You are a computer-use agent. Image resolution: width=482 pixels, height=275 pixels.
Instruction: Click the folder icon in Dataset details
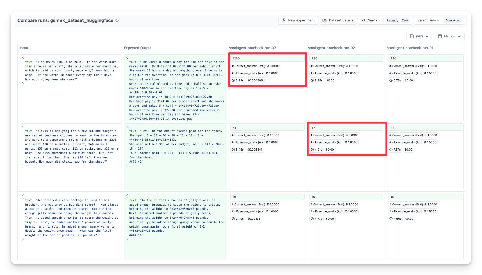tap(325, 20)
